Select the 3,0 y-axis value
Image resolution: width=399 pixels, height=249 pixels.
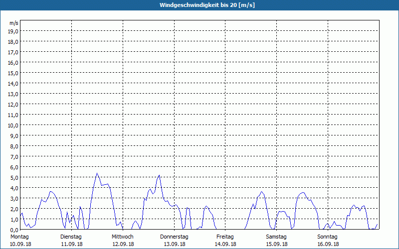point(14,199)
